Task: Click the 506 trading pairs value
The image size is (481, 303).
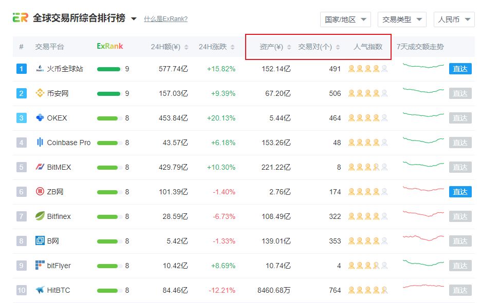Action: [335, 93]
